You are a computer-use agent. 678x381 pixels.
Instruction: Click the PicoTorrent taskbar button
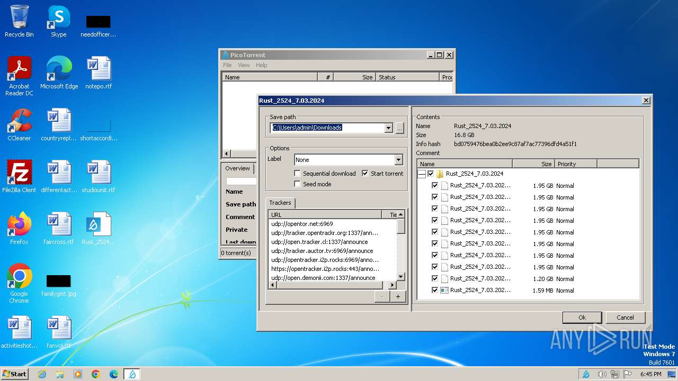(x=132, y=374)
